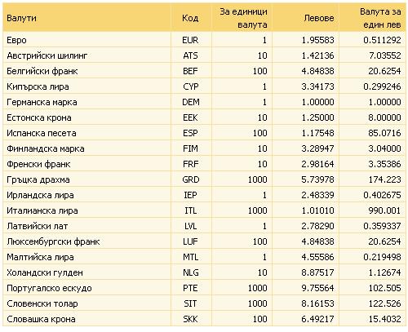Screen dimensions: 408x332
Task: Click the LVL currency code
Action: 190,226
